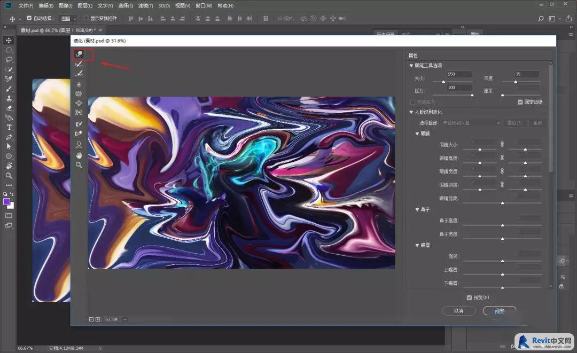Screen dimensions: 577x353
Task: Click the 取消 button
Action: coord(458,311)
